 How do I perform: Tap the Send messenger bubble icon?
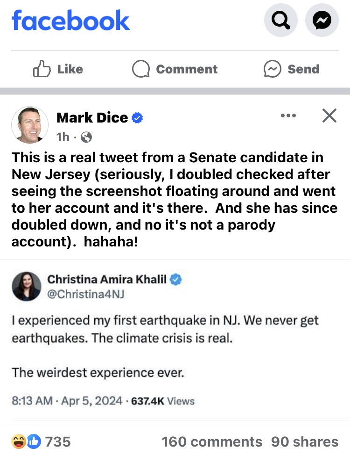tap(273, 69)
